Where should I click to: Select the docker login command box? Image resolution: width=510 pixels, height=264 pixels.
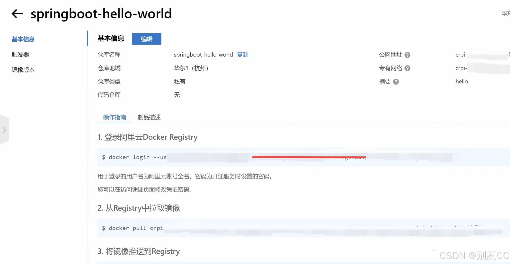point(303,157)
